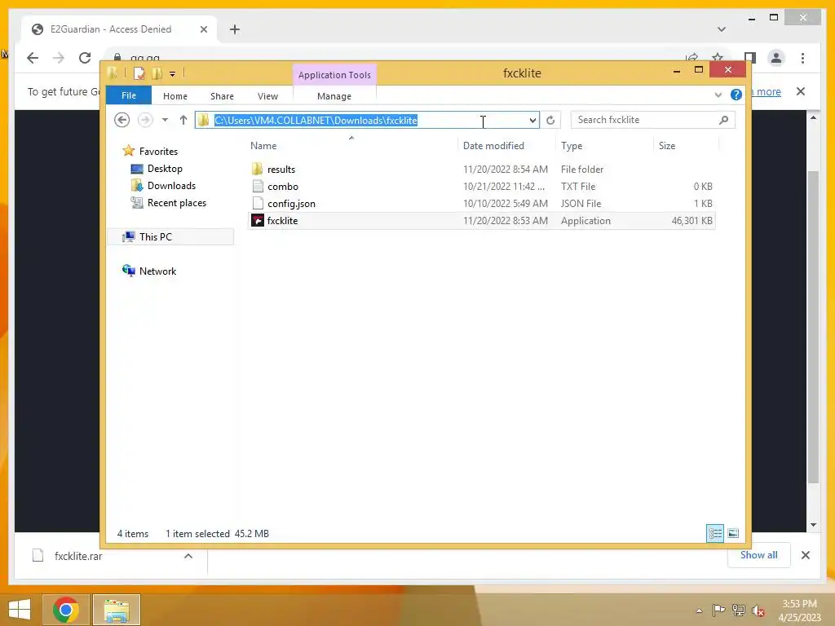
Task: Click the Explorer address path field
Action: [368, 121]
